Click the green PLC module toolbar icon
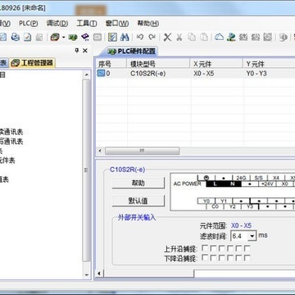This screenshot has width=295, height=295. coord(73,37)
